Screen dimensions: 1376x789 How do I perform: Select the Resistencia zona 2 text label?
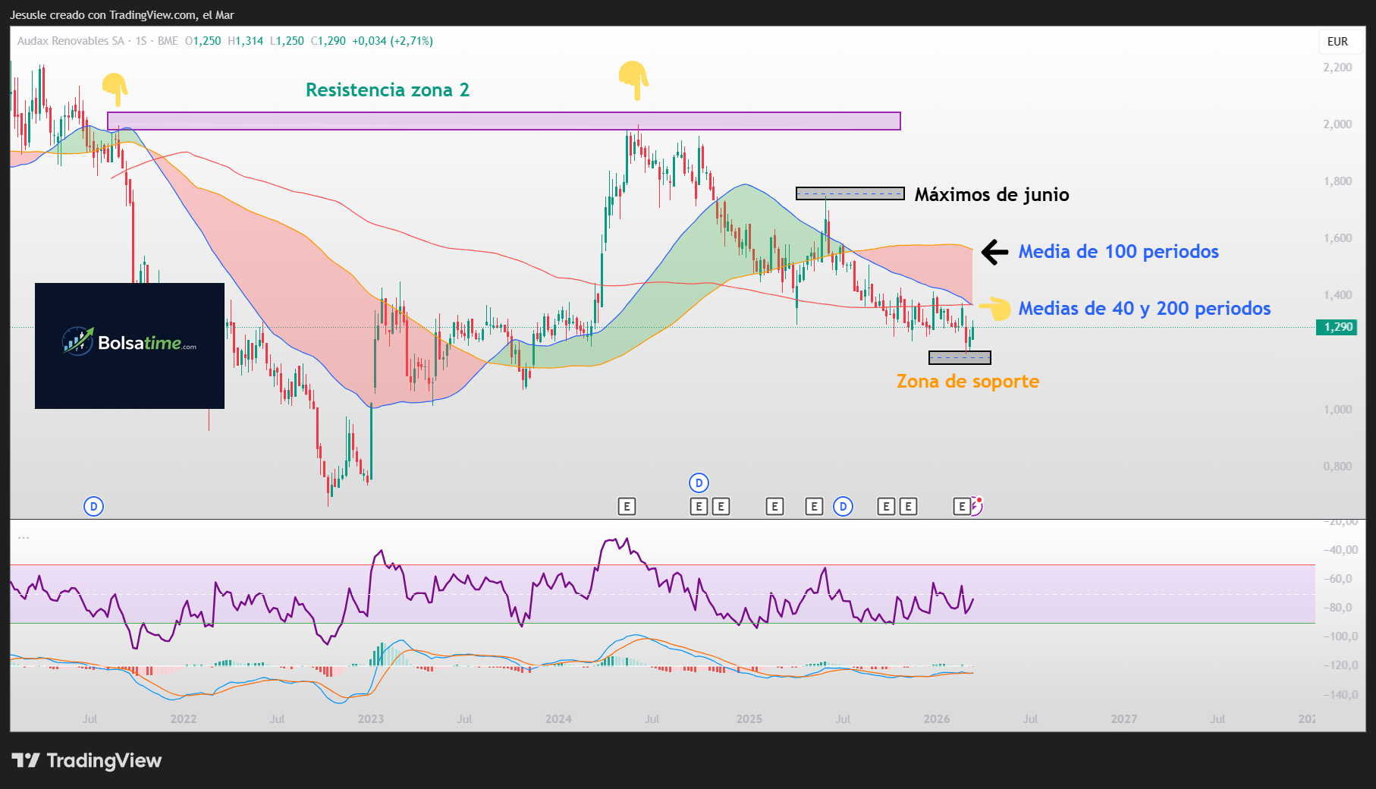[387, 90]
